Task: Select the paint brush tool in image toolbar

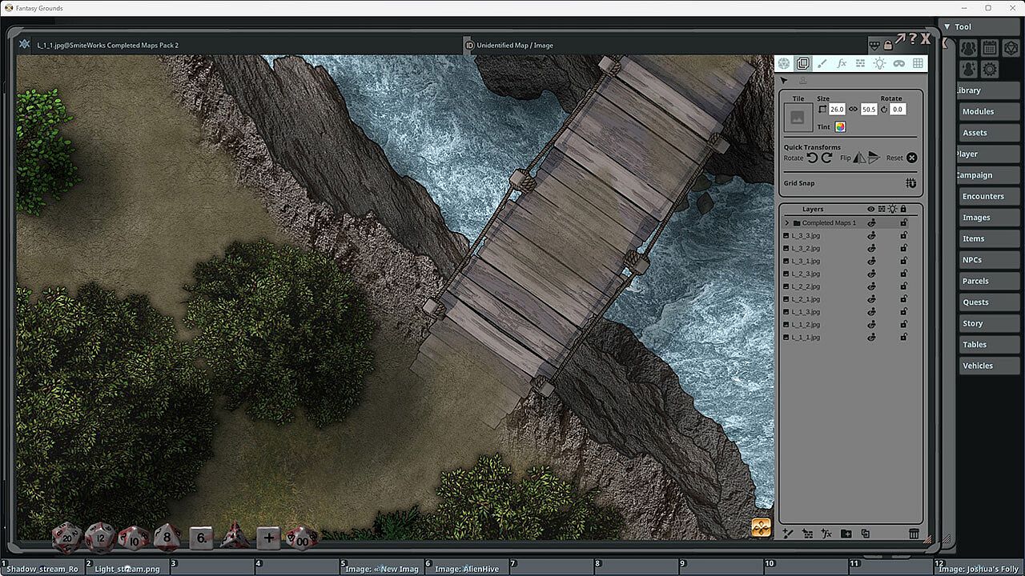Action: [822, 63]
